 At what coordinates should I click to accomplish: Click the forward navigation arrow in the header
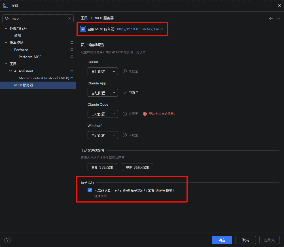coord(278,18)
